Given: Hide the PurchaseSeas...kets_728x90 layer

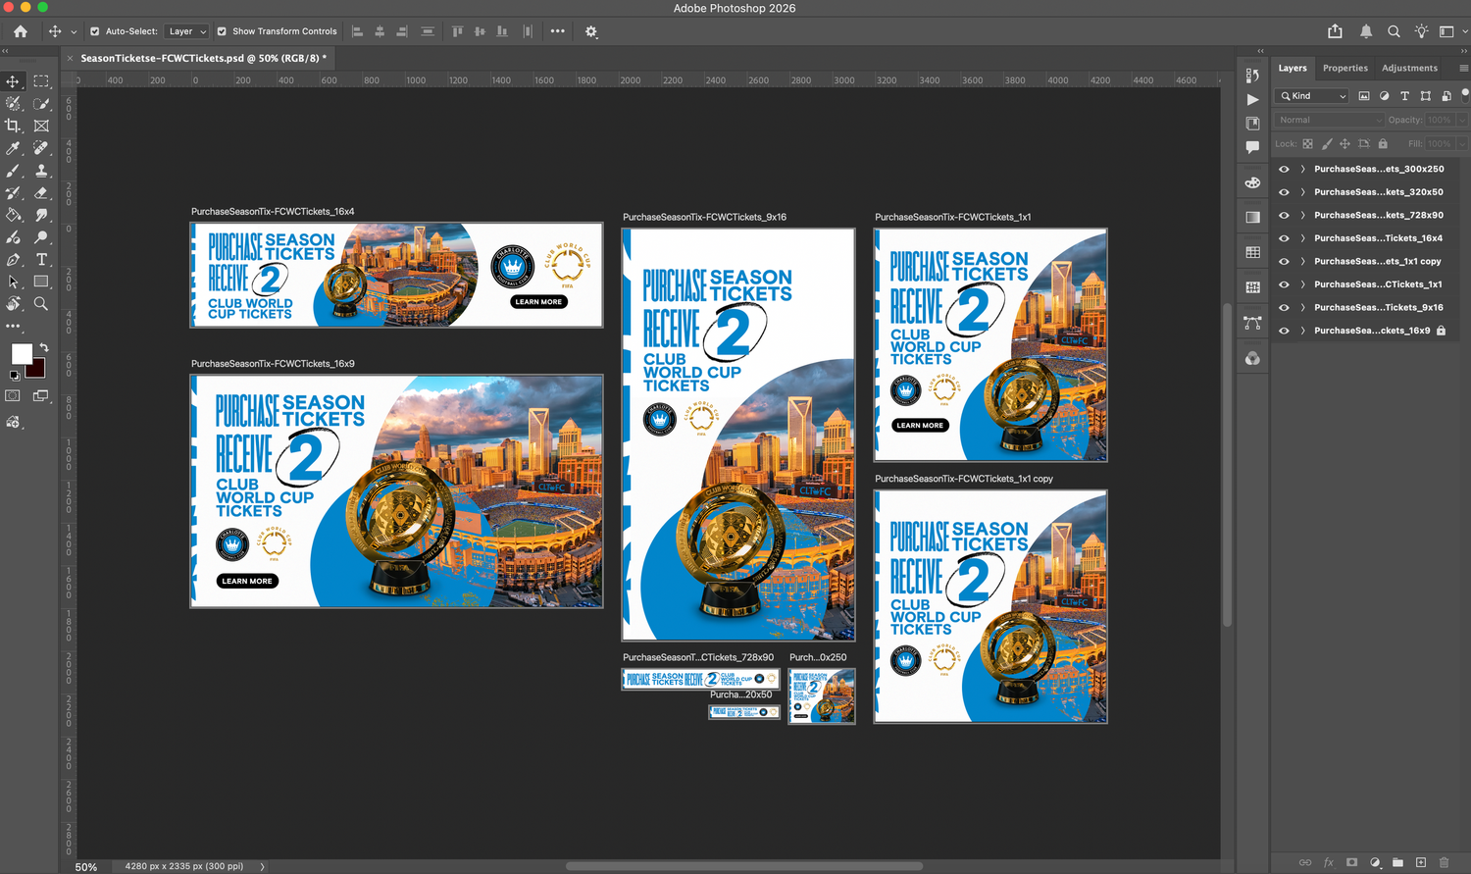Looking at the screenshot, I should pyautogui.click(x=1284, y=215).
